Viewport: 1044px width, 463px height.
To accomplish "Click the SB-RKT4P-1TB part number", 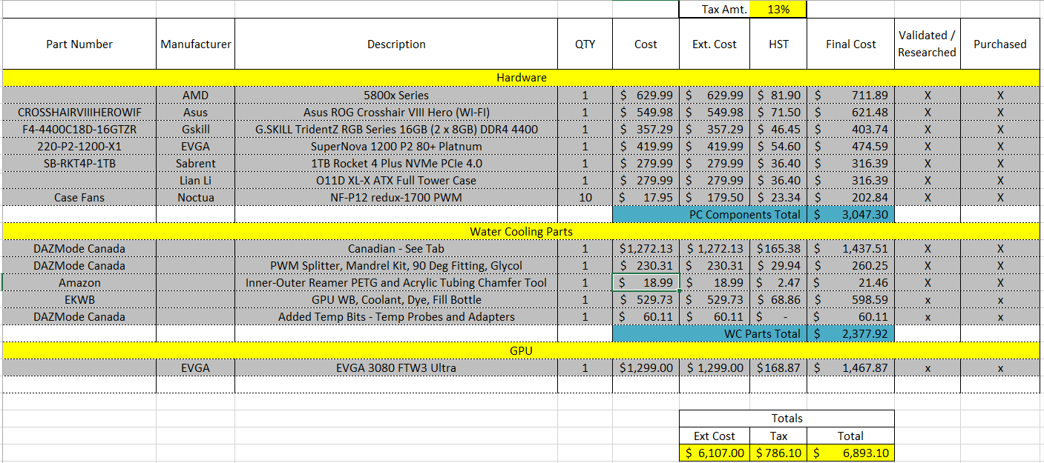I will pyautogui.click(x=79, y=164).
